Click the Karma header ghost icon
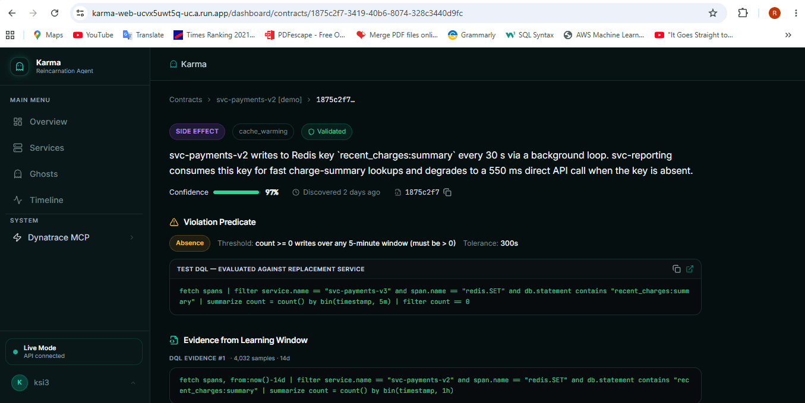The image size is (805, 403). click(x=173, y=64)
